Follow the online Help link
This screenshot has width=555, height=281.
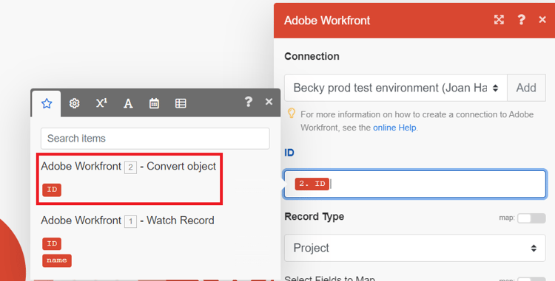tap(394, 128)
